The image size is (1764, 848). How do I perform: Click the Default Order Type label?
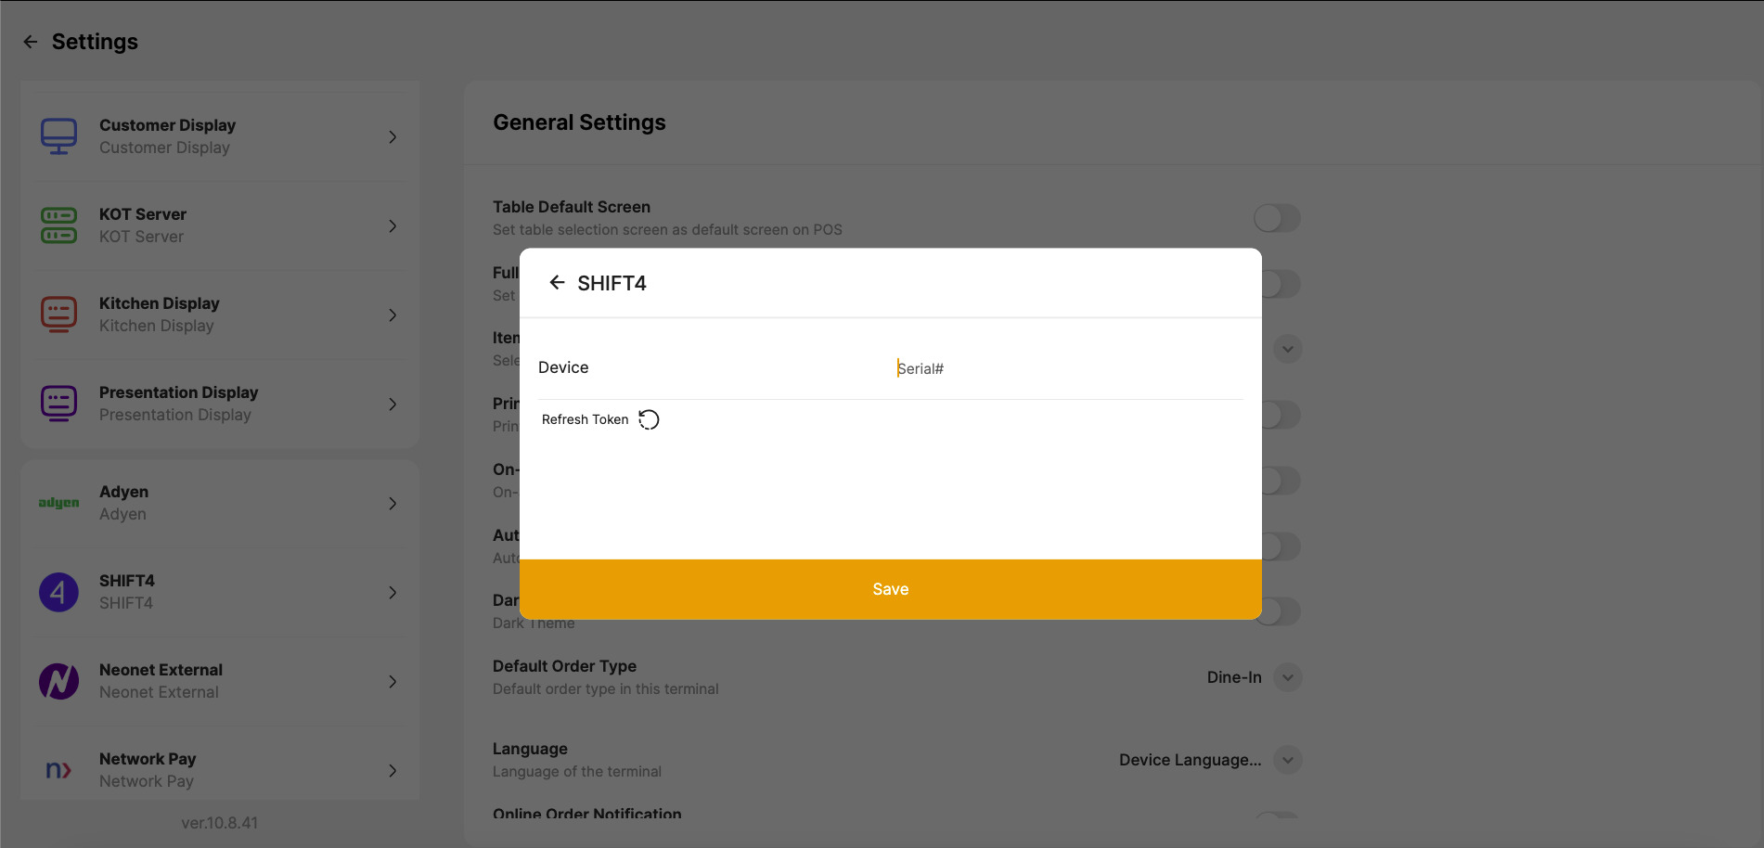point(564,666)
